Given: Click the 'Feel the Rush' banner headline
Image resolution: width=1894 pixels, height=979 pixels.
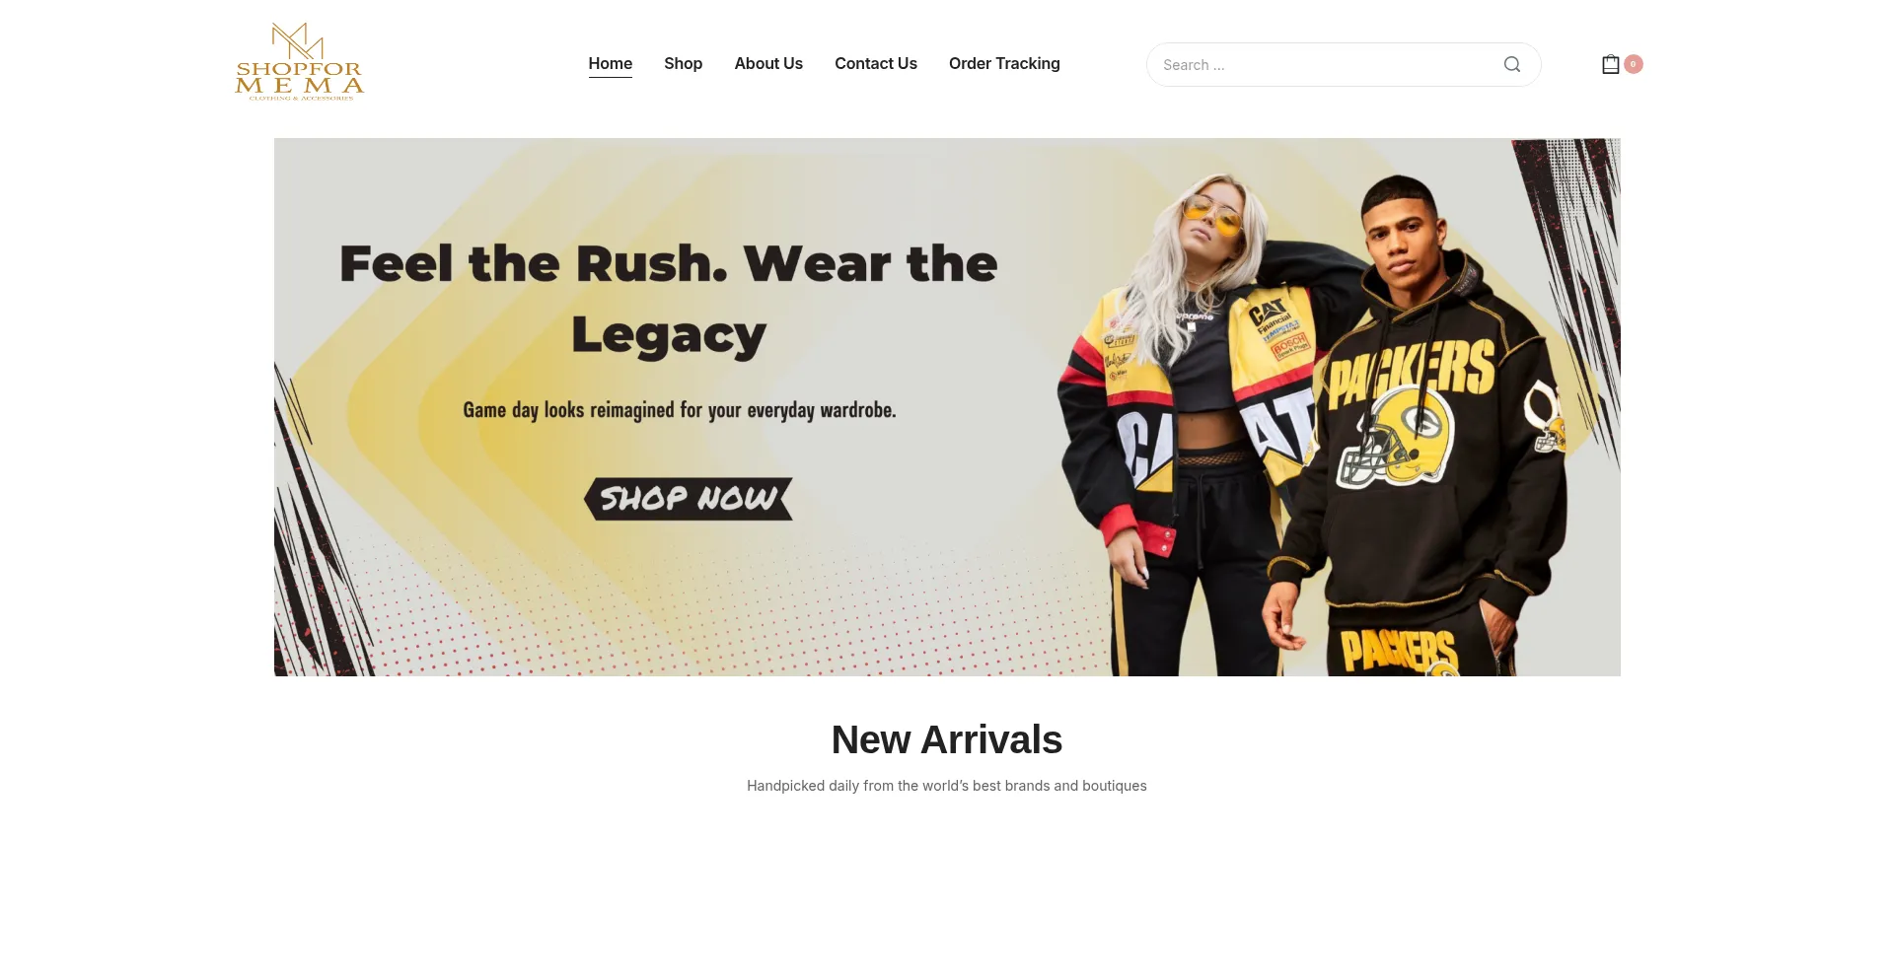Looking at the screenshot, I should tap(669, 299).
